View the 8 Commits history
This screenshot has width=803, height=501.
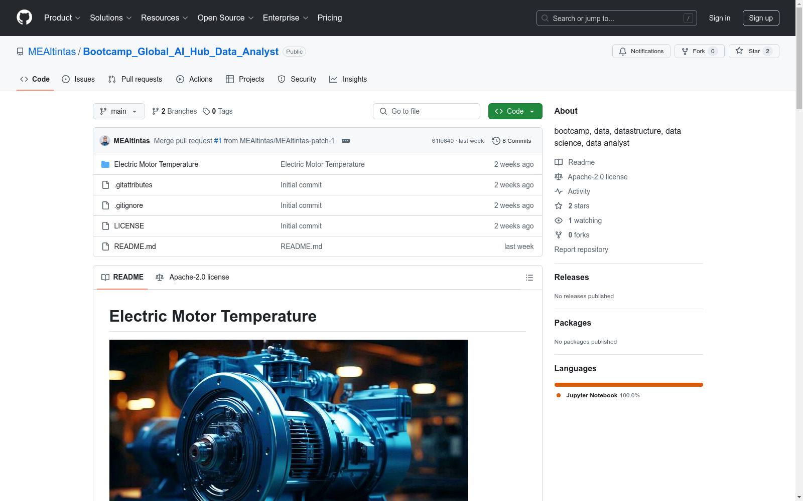point(512,141)
